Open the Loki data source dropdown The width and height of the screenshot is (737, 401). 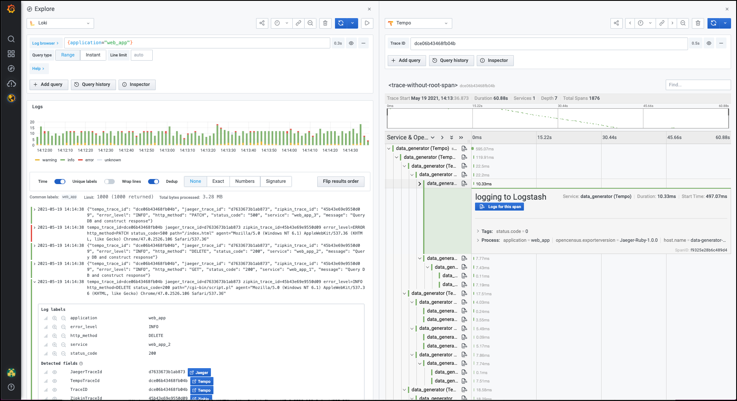(60, 23)
